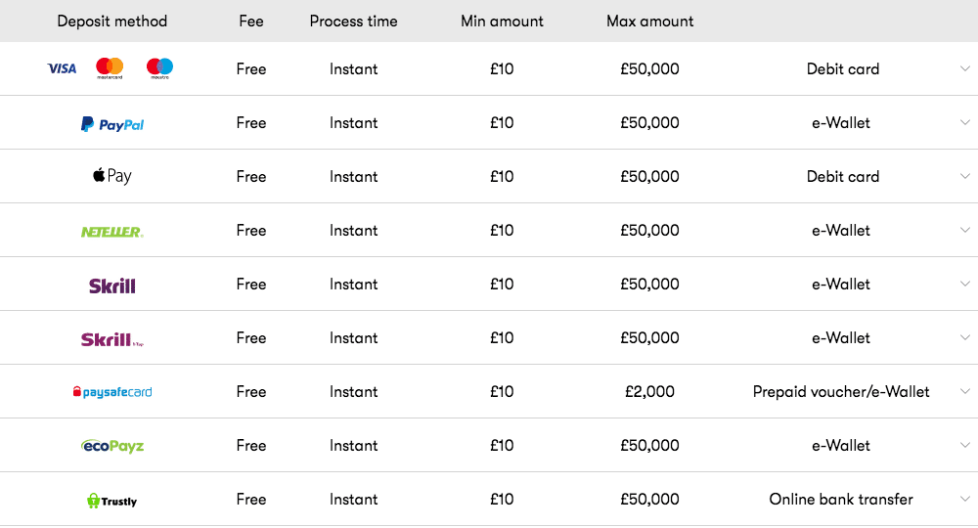Image resolution: width=978 pixels, height=528 pixels.
Task: Click the Skrill 1-Tap logo
Action: tap(112, 339)
